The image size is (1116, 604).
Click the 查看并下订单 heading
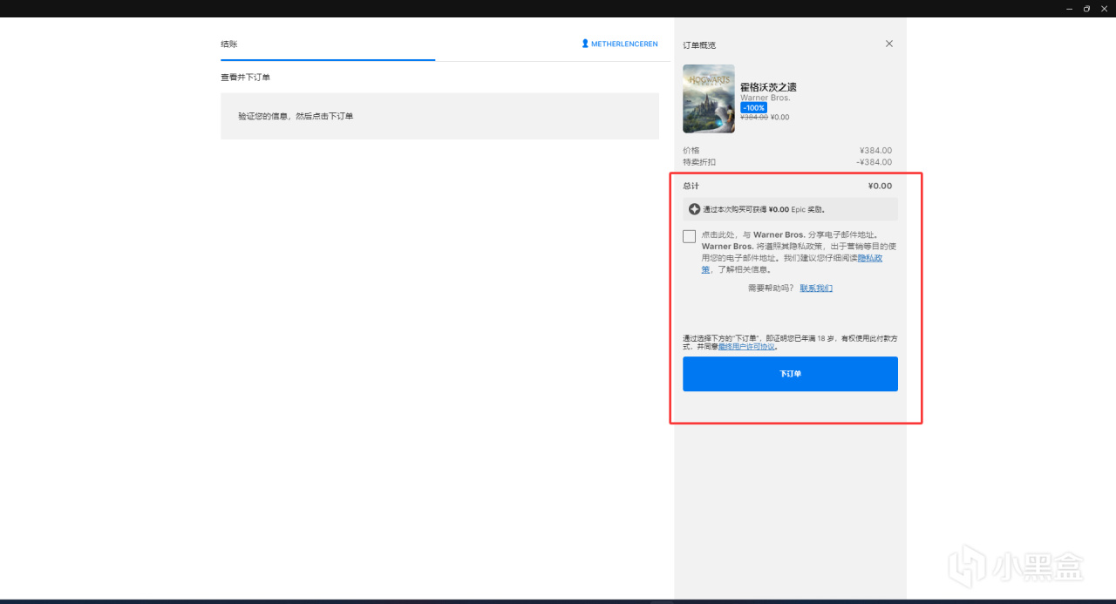pyautogui.click(x=245, y=78)
